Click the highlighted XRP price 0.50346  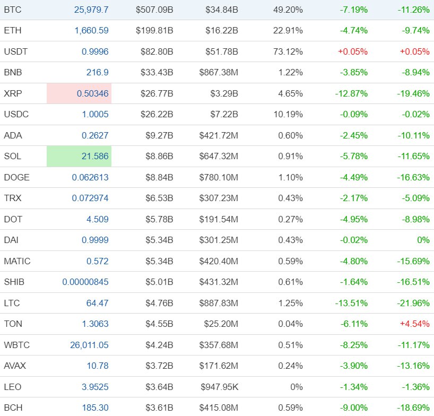(93, 93)
